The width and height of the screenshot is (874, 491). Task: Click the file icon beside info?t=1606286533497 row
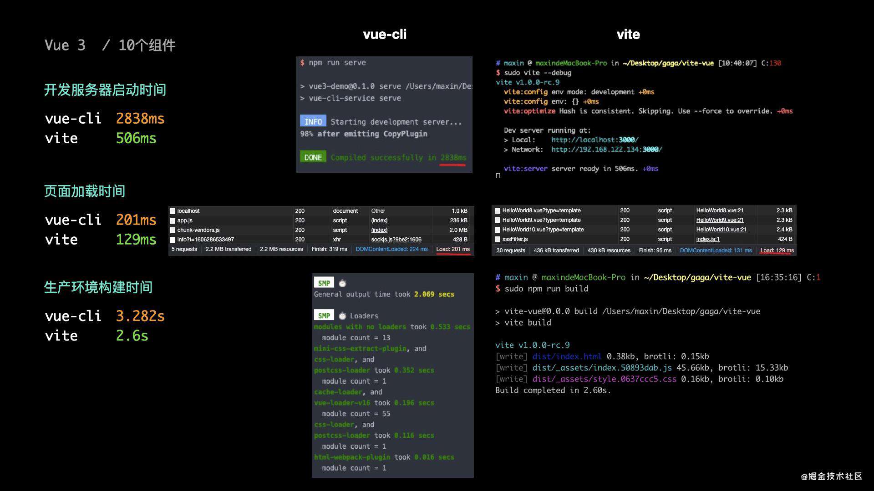pos(173,240)
